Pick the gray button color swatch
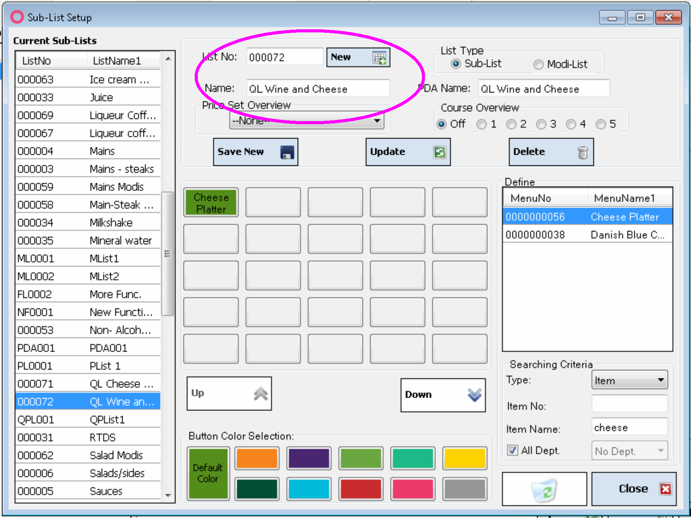Screen dimensions: 691x518 pyautogui.click(x=465, y=489)
